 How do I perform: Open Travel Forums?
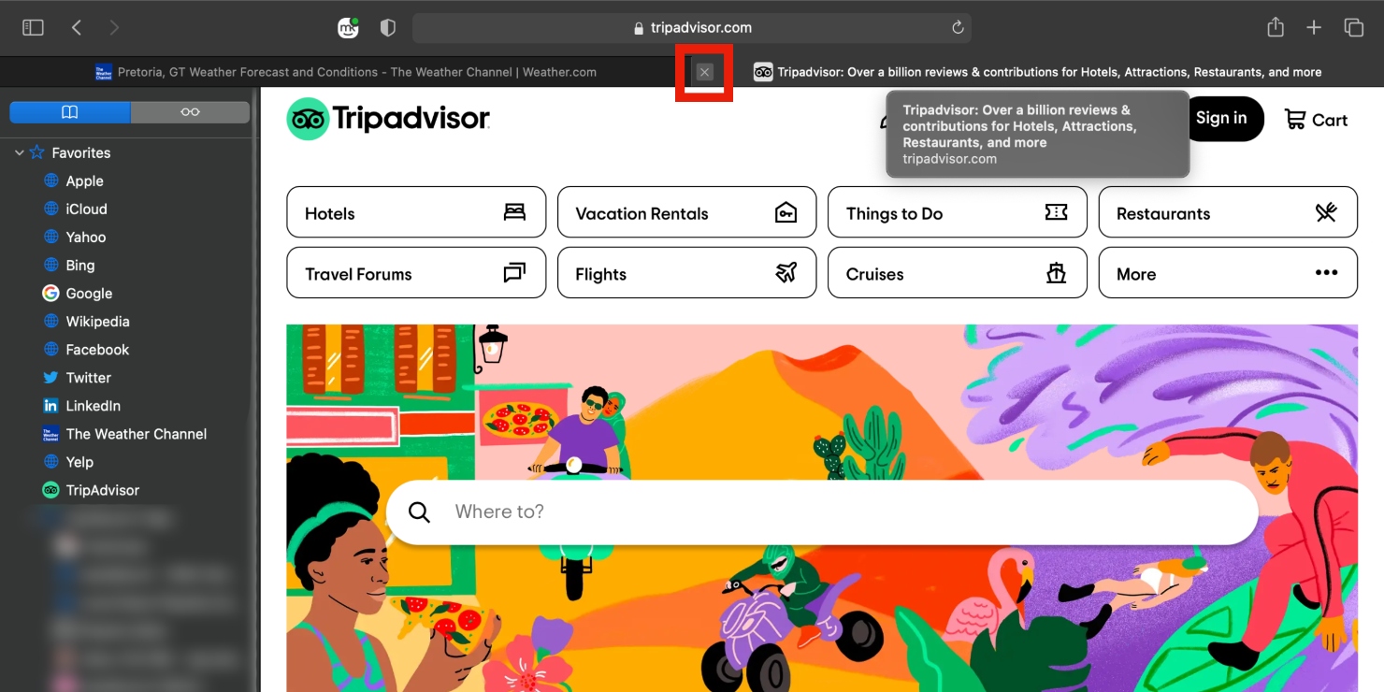pos(416,273)
